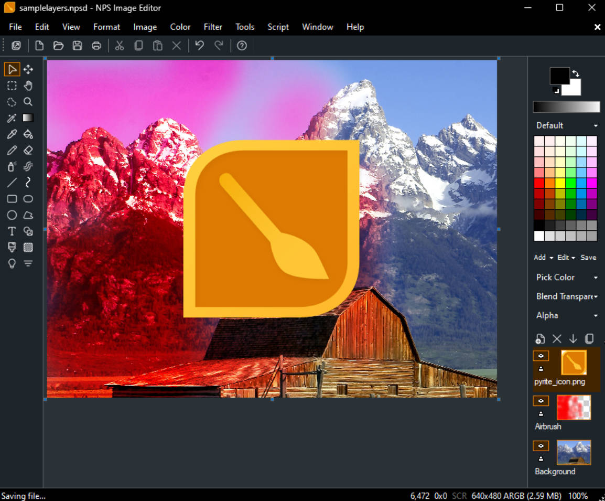Close the document with the menu bar X
The width and height of the screenshot is (605, 501).
pyautogui.click(x=597, y=27)
